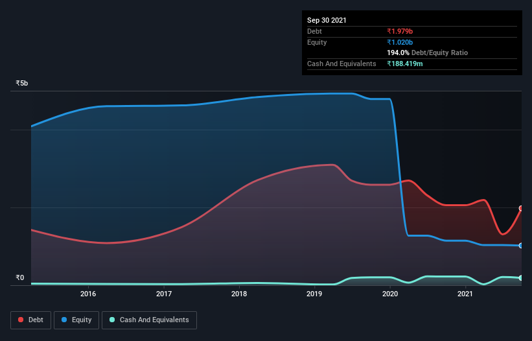
Task: Click the ₹0 y-axis label
Action: (x=19, y=277)
